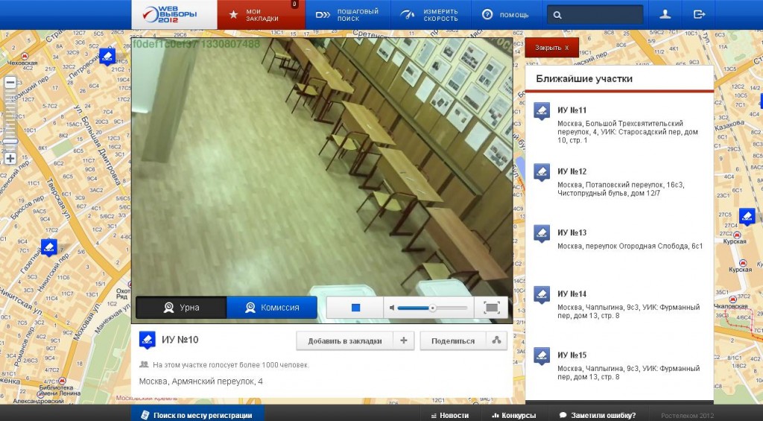Open the Пошаговый поиск menu item

coord(348,14)
